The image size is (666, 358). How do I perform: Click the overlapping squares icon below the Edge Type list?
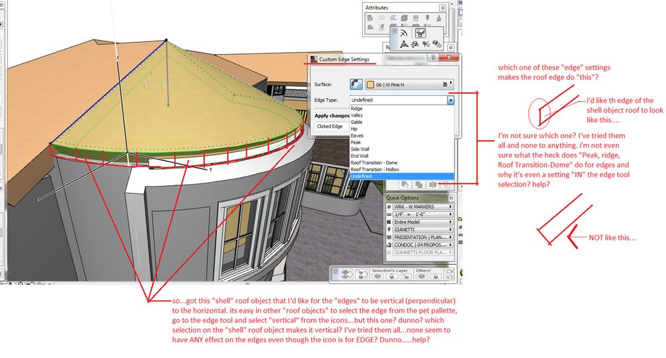tap(419, 185)
